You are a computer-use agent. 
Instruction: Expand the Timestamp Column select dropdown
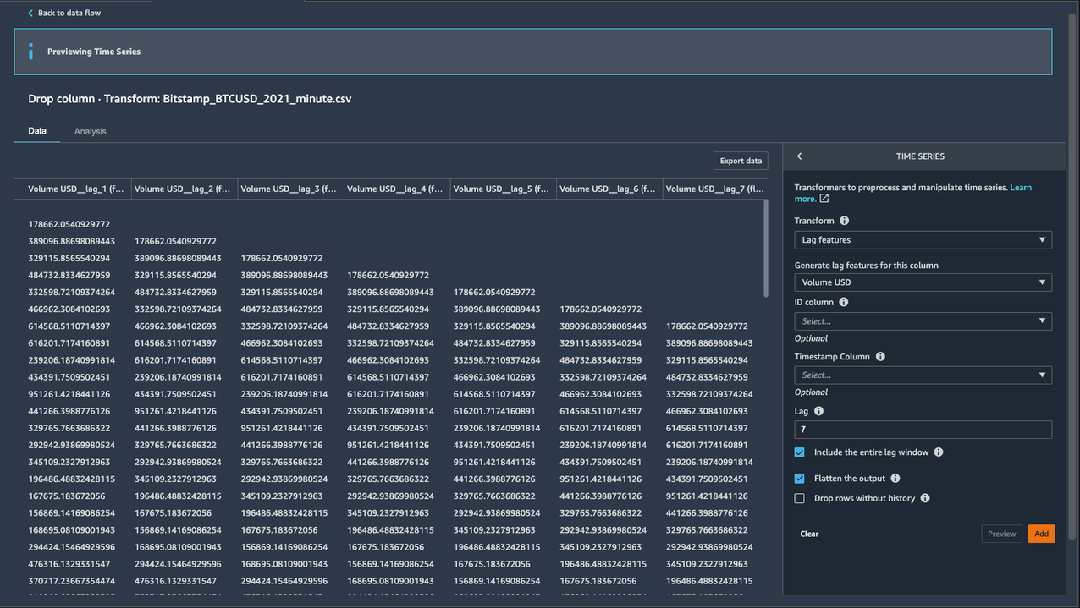coord(923,375)
